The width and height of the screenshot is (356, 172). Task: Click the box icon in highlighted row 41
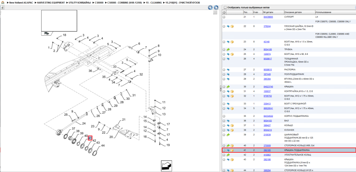(232, 150)
